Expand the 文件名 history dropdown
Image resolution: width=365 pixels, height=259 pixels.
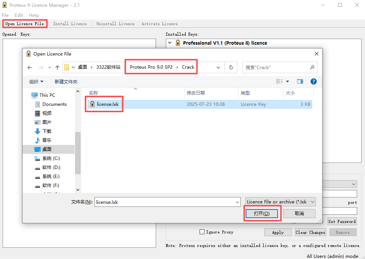point(237,202)
